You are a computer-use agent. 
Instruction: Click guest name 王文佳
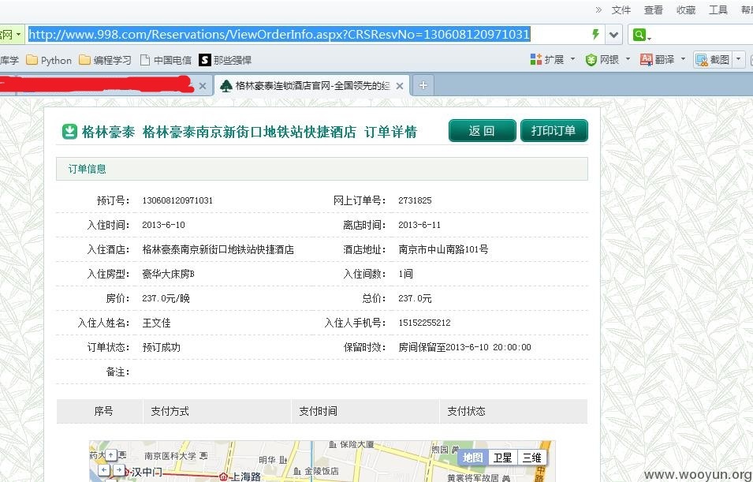click(x=156, y=323)
